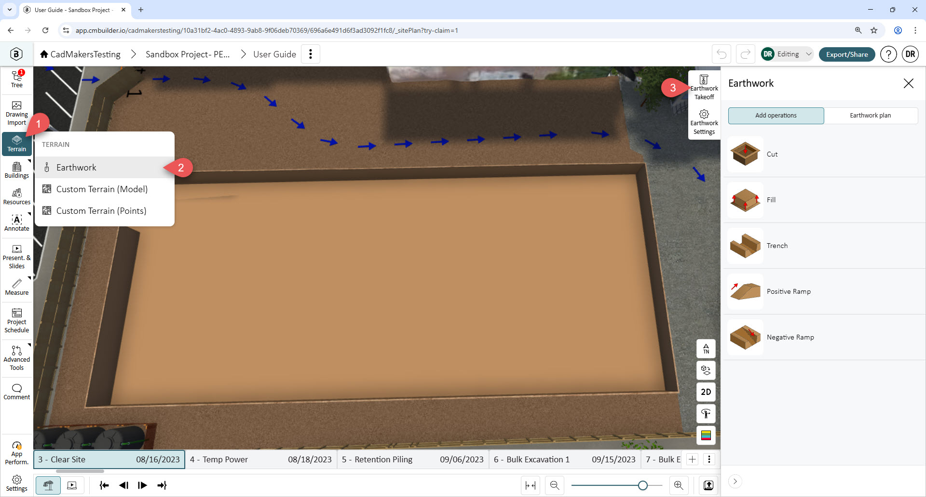Screen dimensions: 926x497
Task: Click the redo button
Action: click(x=746, y=54)
